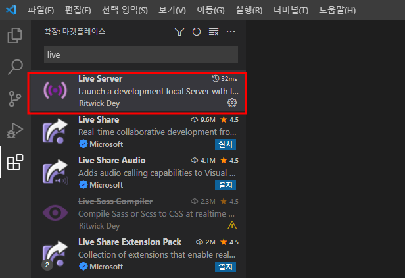Click the Live Share Audio extension icon
Viewport: 405px width, 278px height.
pyautogui.click(x=55, y=172)
